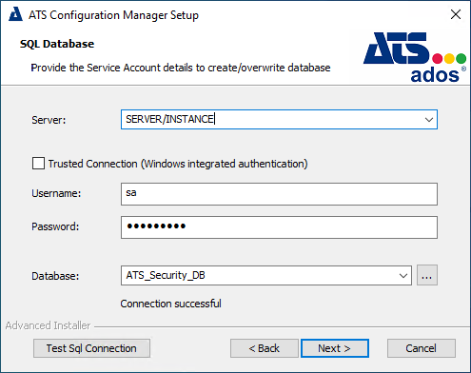Image resolution: width=471 pixels, height=373 pixels.
Task: Open the database browse ellipsis button
Action: pos(427,275)
